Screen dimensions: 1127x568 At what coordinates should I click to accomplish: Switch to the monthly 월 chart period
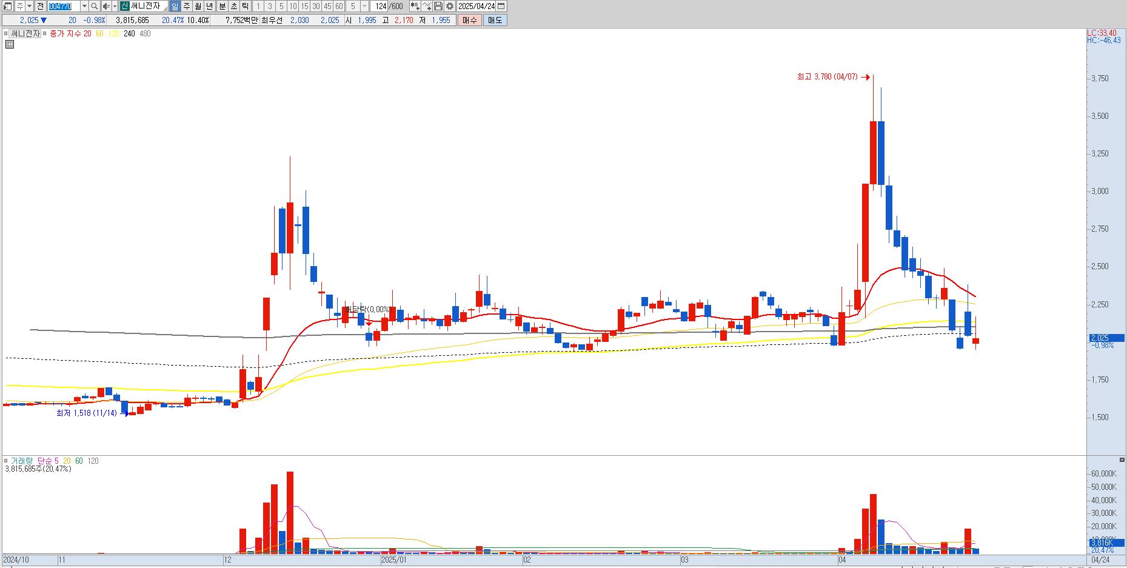198,6
